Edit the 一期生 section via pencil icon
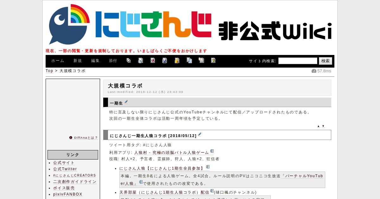Screen dimensions: 380x199 pos(126,102)
